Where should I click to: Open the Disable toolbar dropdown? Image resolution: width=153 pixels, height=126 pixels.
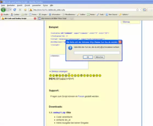5,15
